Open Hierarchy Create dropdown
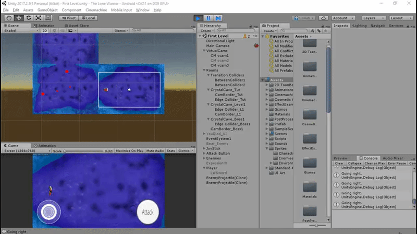417x234 pixels. point(207,31)
